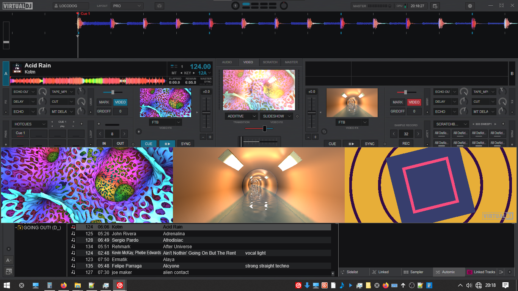Open File Explorer from the taskbar
Image resolution: width=518 pixels, height=291 pixels.
pos(77,285)
